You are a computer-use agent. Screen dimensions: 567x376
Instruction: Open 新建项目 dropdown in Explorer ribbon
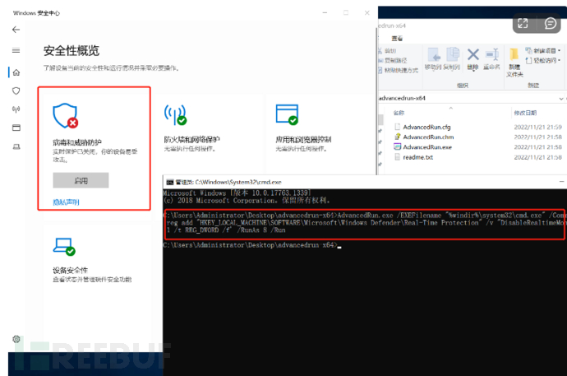(x=543, y=51)
